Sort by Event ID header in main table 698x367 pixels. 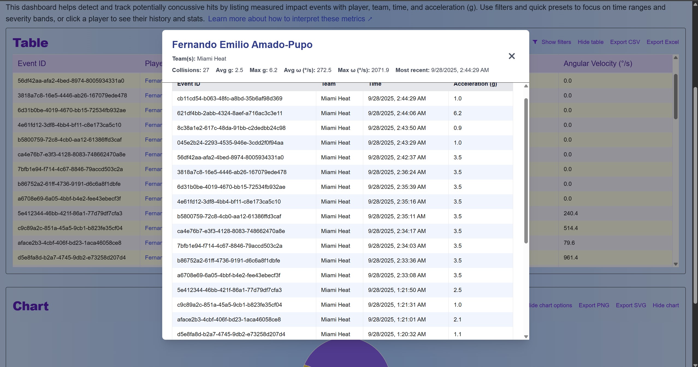[x=32, y=64]
